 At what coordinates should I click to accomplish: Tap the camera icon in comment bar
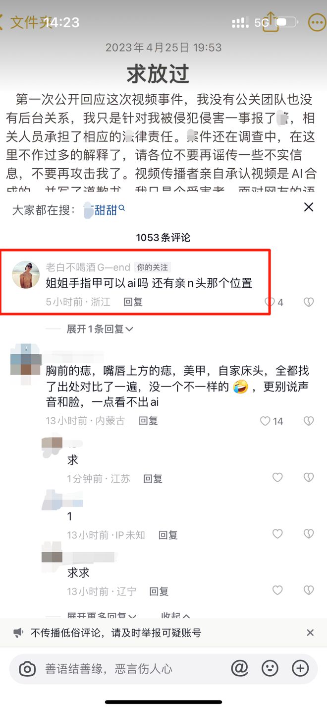coord(28,669)
